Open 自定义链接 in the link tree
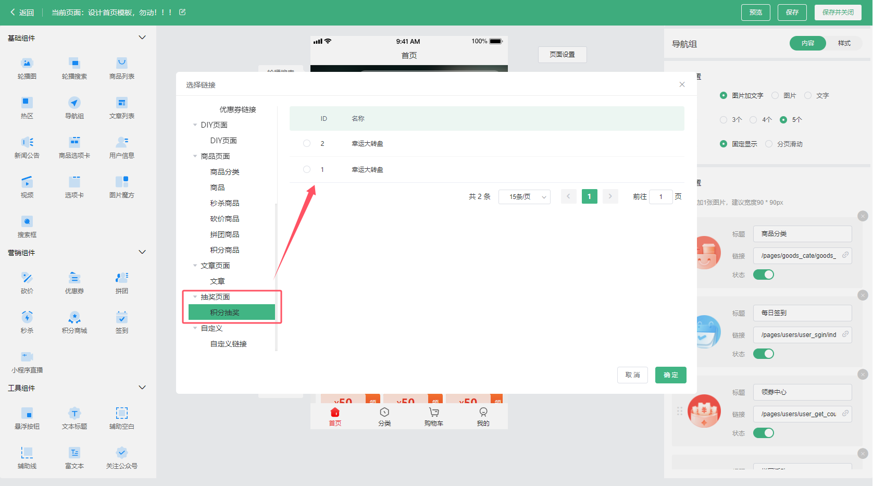The height and width of the screenshot is (486, 873). 229,344
